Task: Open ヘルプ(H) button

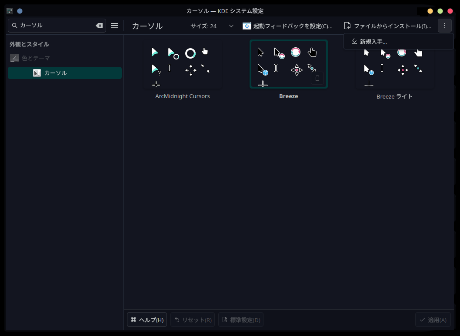Action: point(147,320)
